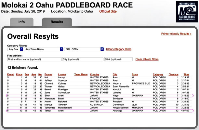The width and height of the screenshot is (199, 130).
Task: Click Jeffrey in the Fname column
Action: click(48, 81)
